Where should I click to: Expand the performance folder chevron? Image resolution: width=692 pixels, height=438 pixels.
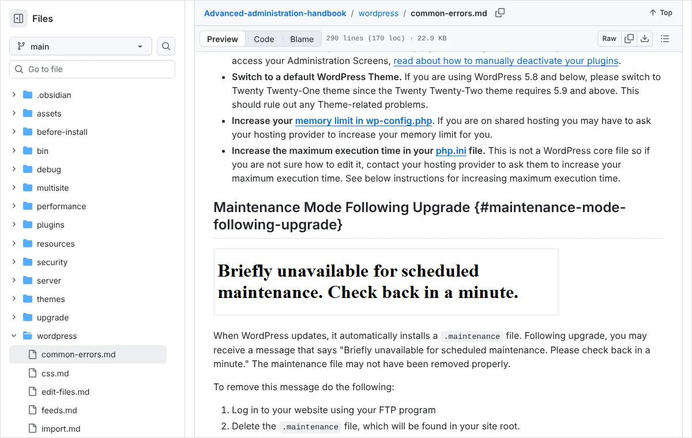click(14, 206)
